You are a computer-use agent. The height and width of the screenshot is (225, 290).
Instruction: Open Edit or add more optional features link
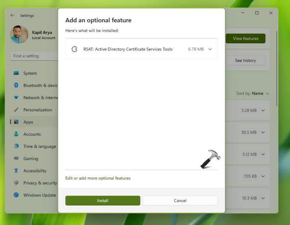pyautogui.click(x=98, y=178)
